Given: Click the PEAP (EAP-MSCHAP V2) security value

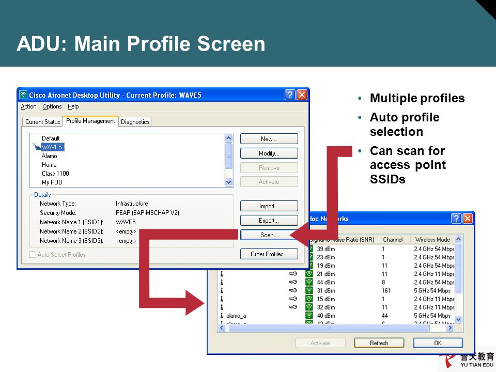Looking at the screenshot, I should (x=147, y=212).
